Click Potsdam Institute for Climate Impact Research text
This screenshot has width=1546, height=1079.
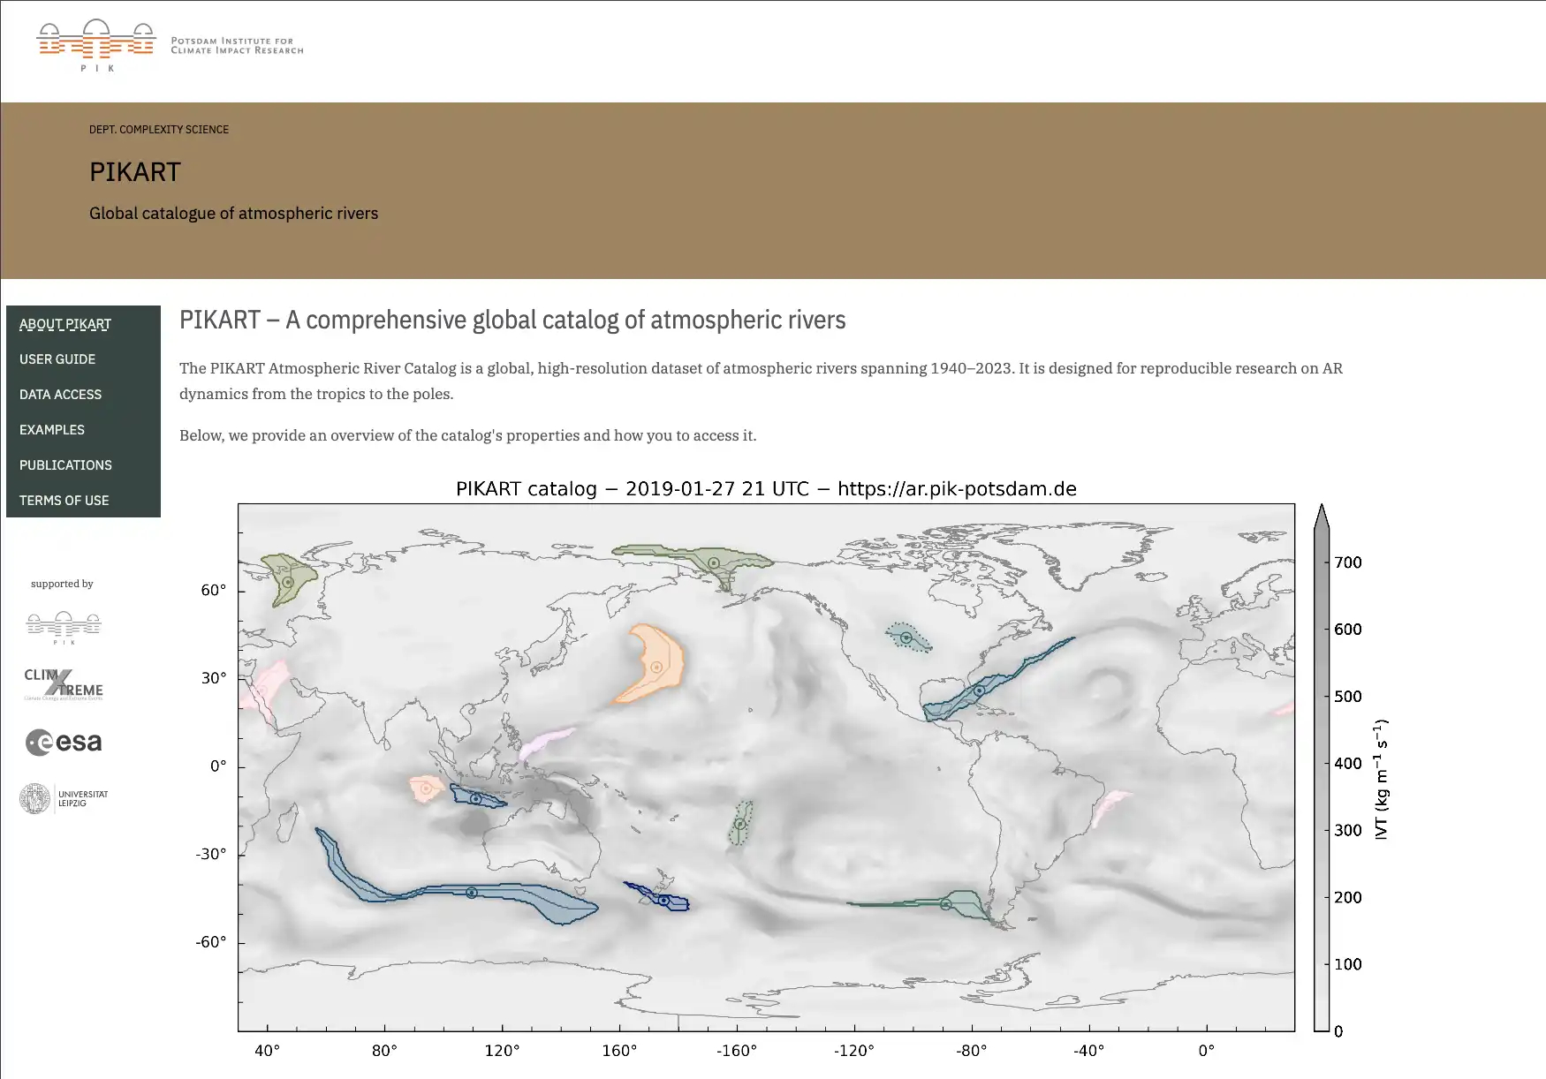[x=237, y=46]
